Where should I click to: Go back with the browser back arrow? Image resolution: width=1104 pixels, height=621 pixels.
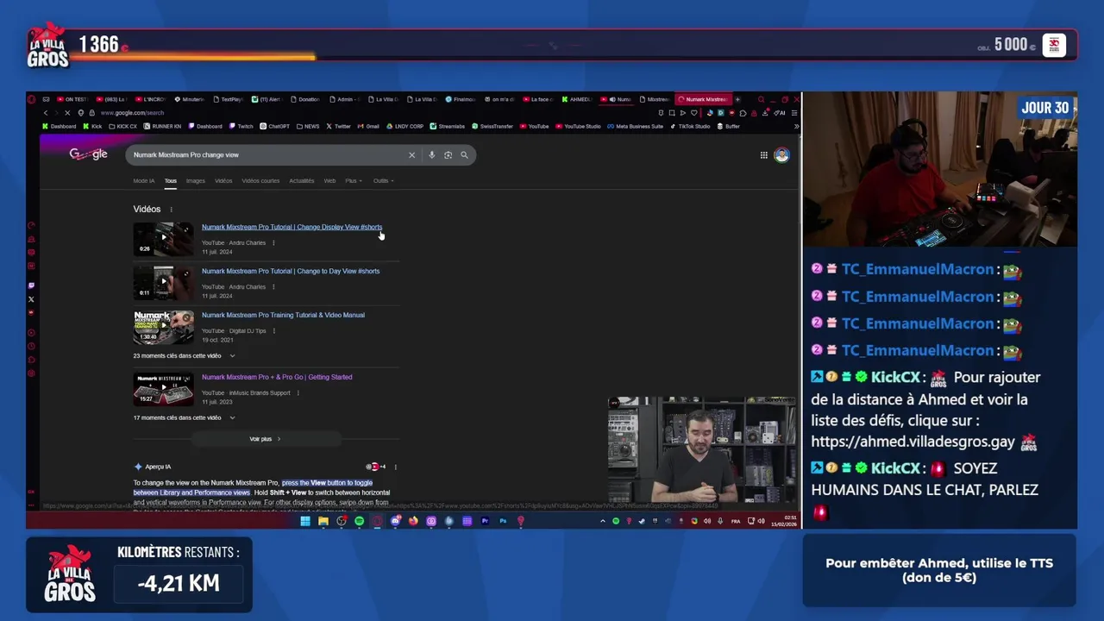46,113
